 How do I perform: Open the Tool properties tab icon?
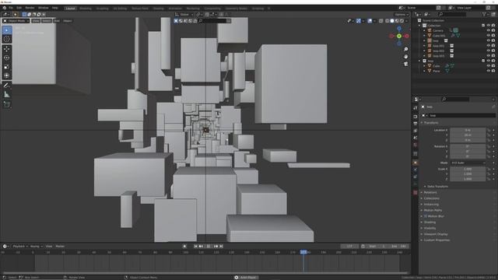[415, 108]
